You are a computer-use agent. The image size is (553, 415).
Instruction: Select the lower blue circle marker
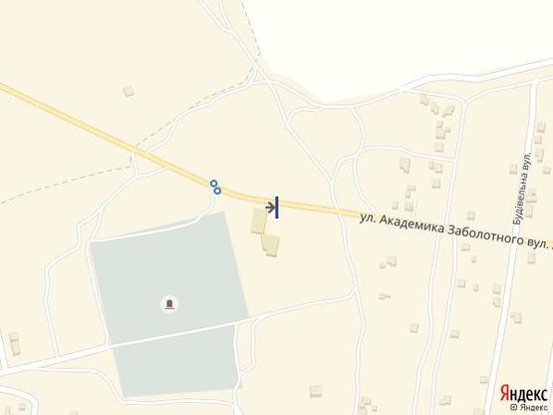tap(217, 191)
